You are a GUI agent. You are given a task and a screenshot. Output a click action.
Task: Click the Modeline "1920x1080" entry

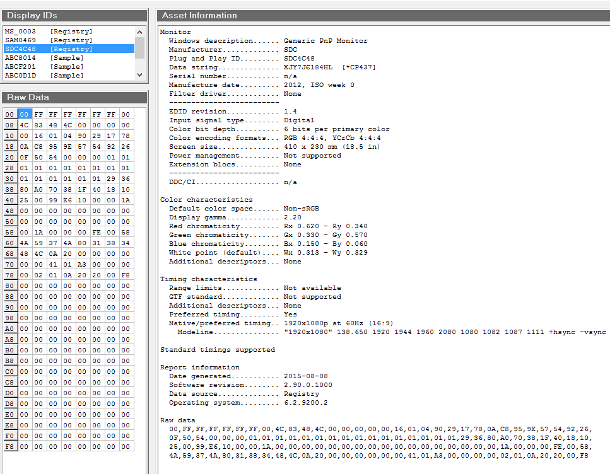tap(392, 332)
